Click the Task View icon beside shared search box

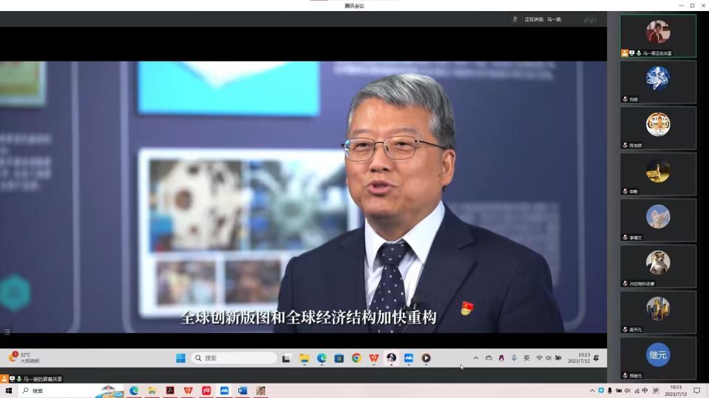coord(286,358)
